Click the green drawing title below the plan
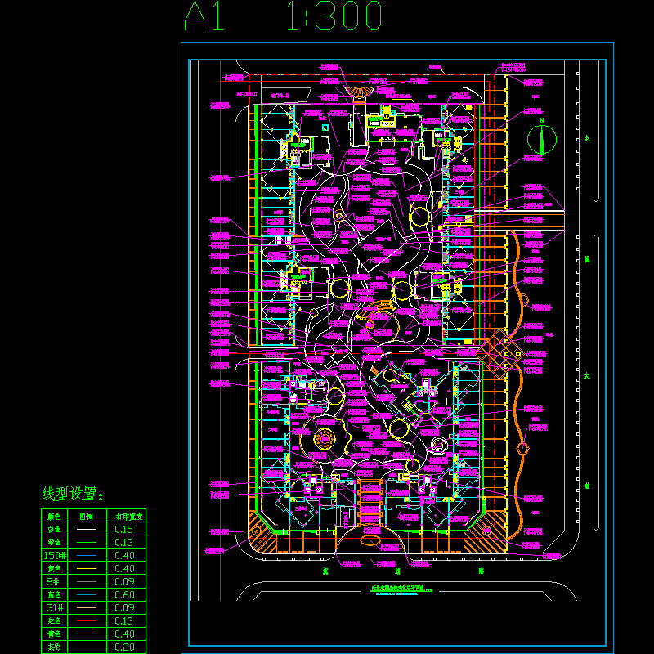 pyautogui.click(x=401, y=589)
